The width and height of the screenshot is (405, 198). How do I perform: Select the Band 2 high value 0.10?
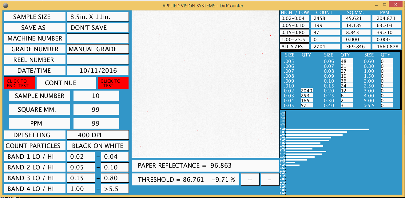tap(115, 167)
